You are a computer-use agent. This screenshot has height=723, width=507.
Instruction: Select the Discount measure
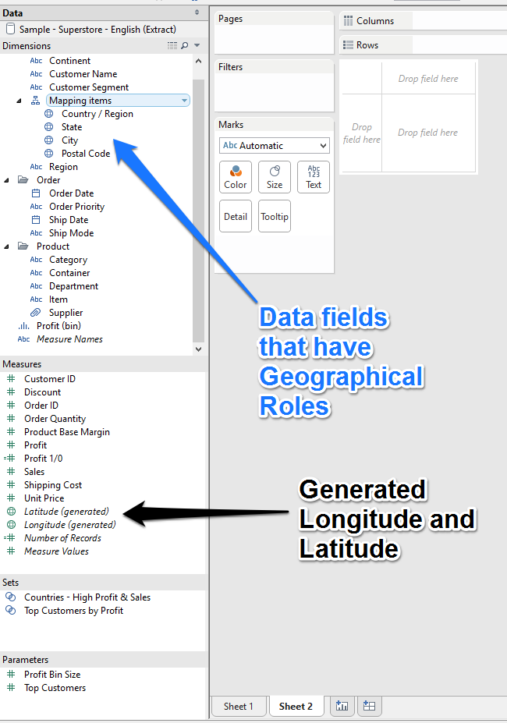pos(42,392)
